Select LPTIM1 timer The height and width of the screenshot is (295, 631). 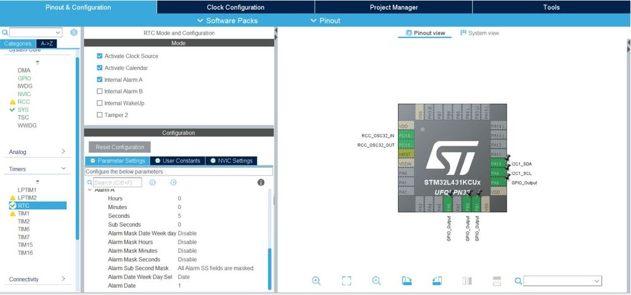(27, 190)
